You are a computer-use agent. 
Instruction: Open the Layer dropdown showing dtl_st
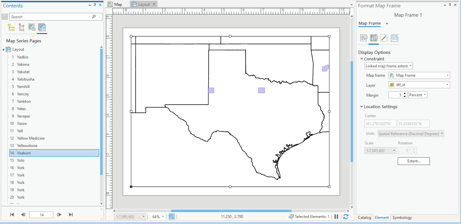pyautogui.click(x=419, y=85)
